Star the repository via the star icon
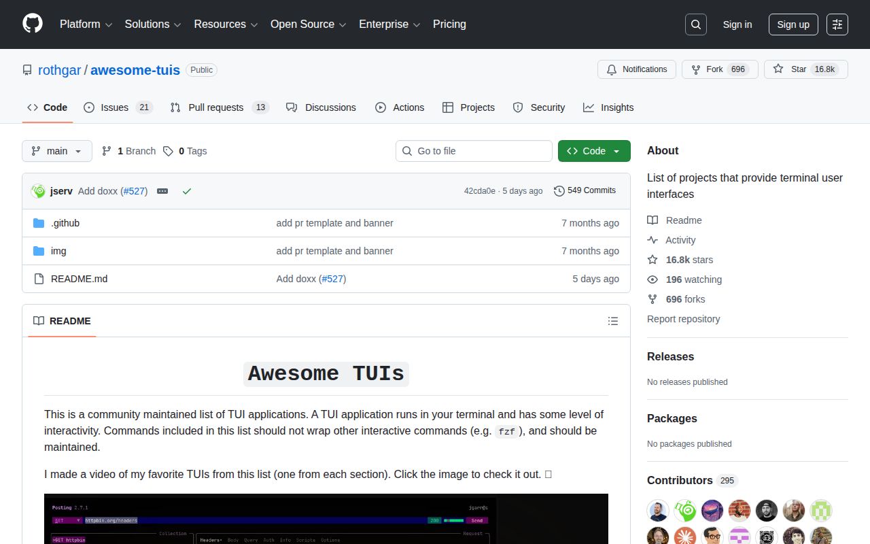 tap(778, 69)
